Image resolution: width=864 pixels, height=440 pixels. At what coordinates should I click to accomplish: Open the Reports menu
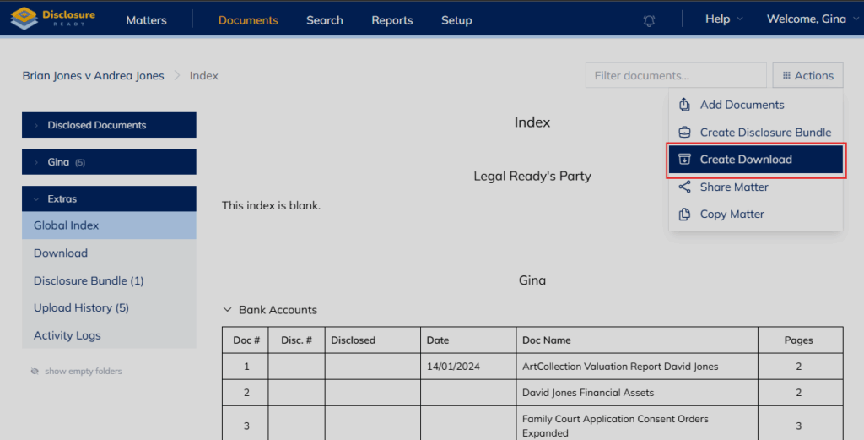click(x=391, y=20)
